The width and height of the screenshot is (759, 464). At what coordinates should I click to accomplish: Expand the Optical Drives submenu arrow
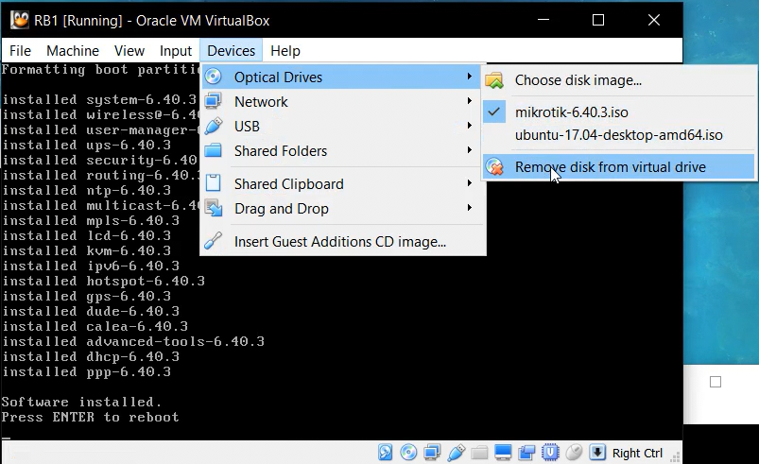pos(469,77)
